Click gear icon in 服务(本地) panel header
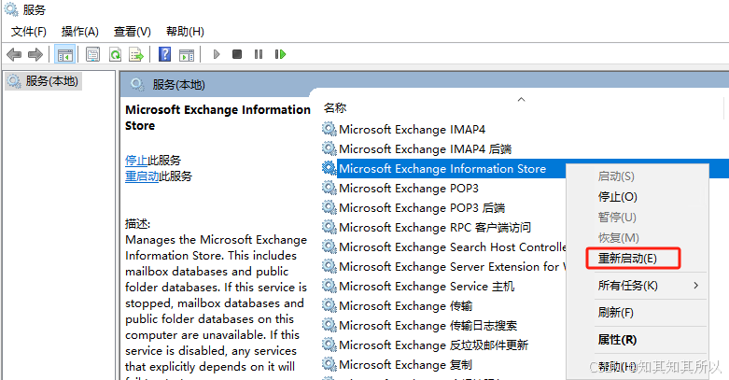This screenshot has width=729, height=380. (x=137, y=84)
